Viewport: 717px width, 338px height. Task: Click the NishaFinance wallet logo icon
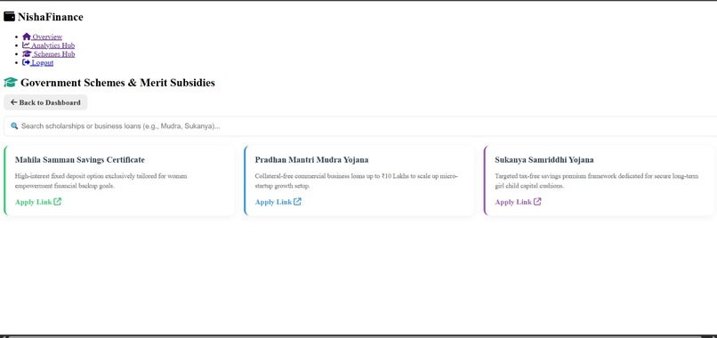pos(9,17)
